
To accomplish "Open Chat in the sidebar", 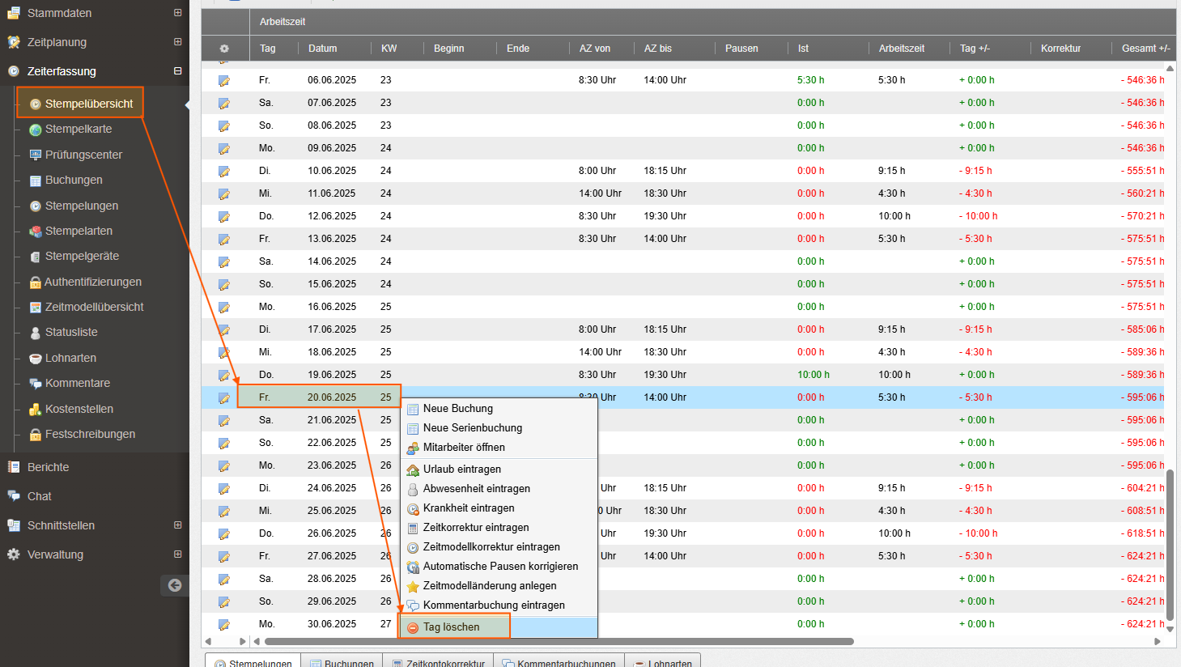I will (x=39, y=496).
